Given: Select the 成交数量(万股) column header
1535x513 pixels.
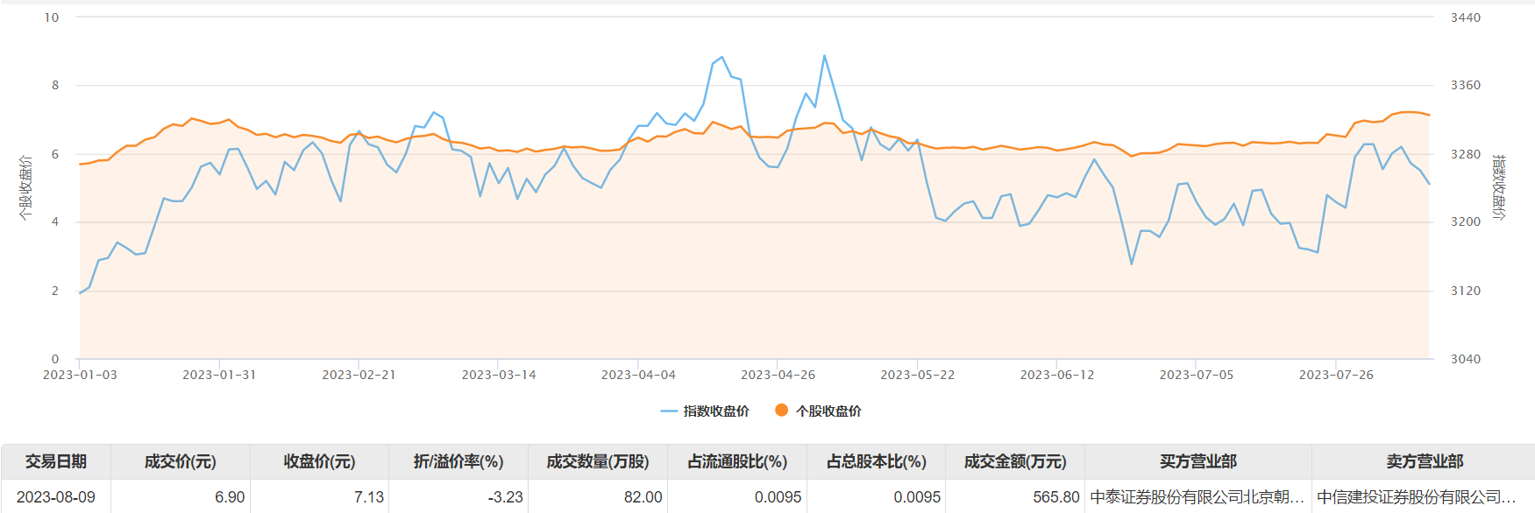Looking at the screenshot, I should (x=598, y=461).
